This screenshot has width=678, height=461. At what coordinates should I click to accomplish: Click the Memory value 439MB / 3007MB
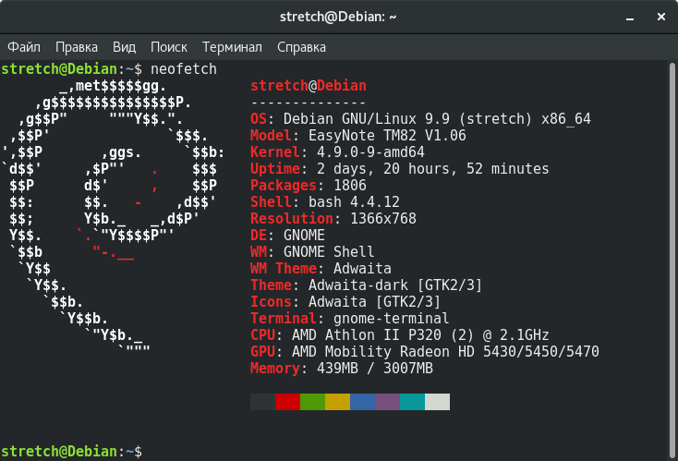374,369
